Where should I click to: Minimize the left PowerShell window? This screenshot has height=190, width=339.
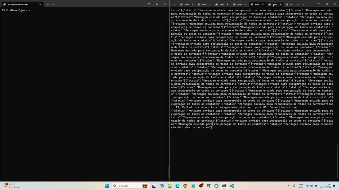click(149, 4)
